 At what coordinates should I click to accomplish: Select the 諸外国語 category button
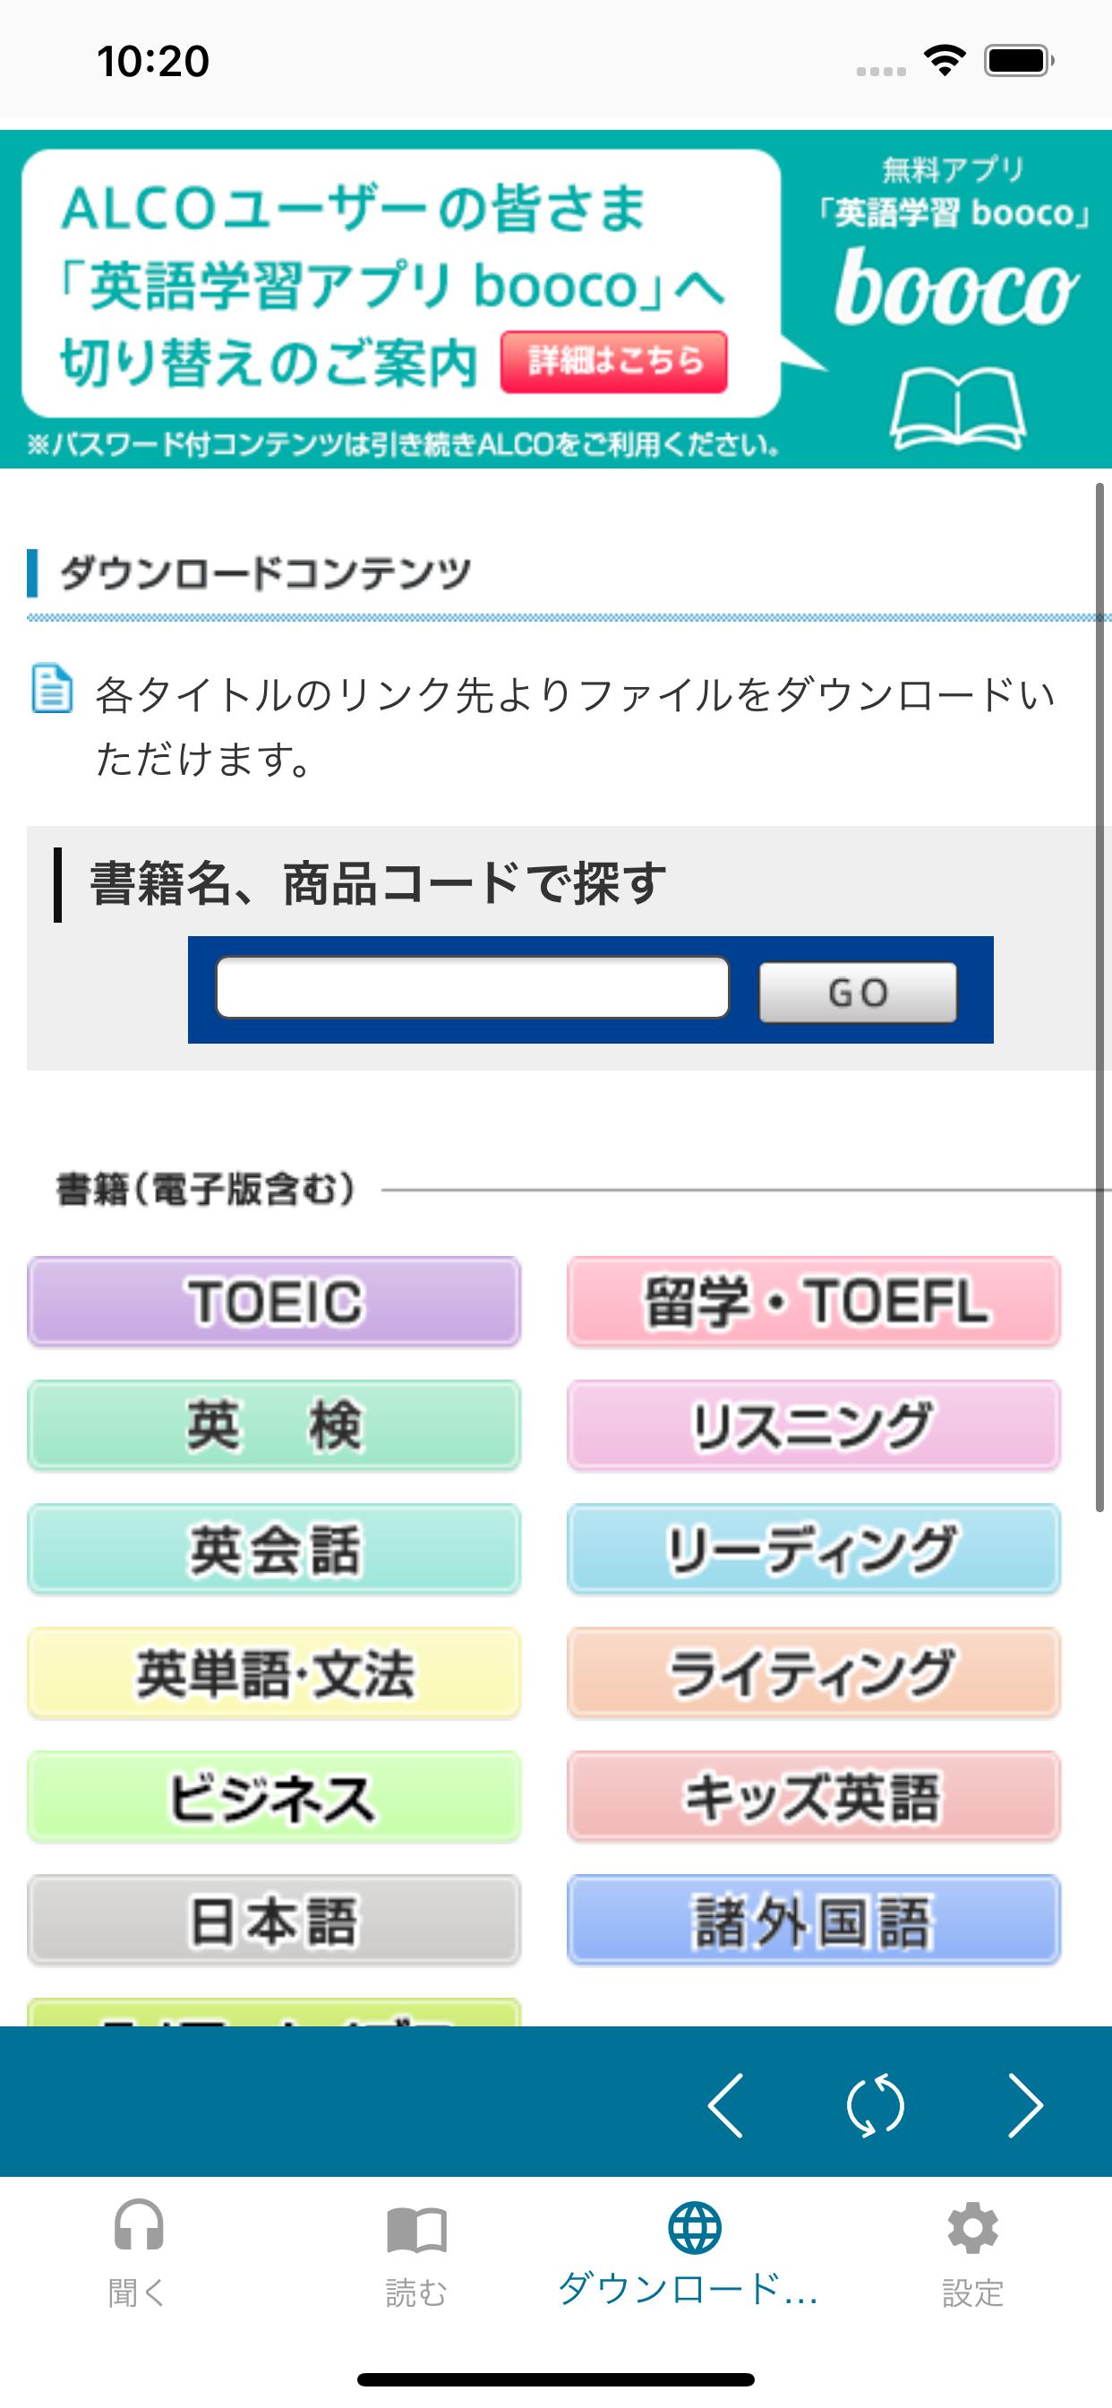814,1919
